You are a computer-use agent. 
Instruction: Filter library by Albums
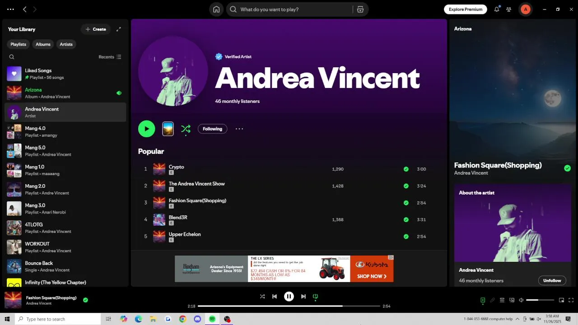pyautogui.click(x=43, y=44)
